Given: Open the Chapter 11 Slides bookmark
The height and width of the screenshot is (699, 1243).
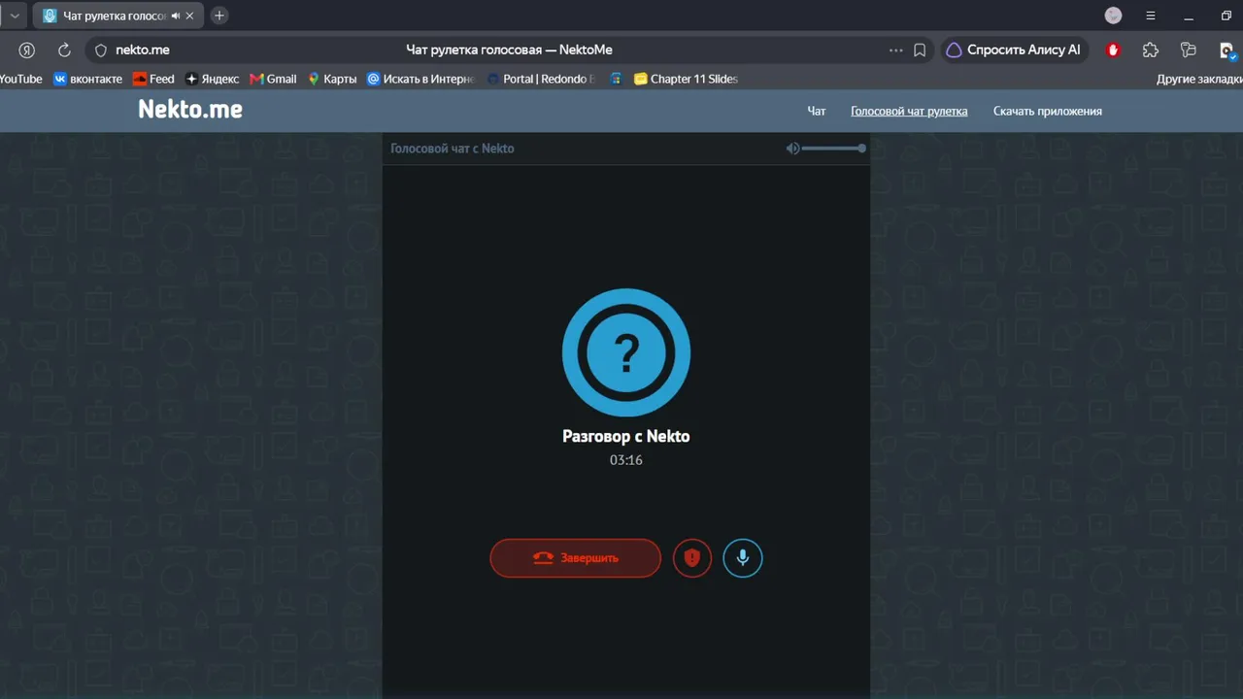Looking at the screenshot, I should coord(686,79).
